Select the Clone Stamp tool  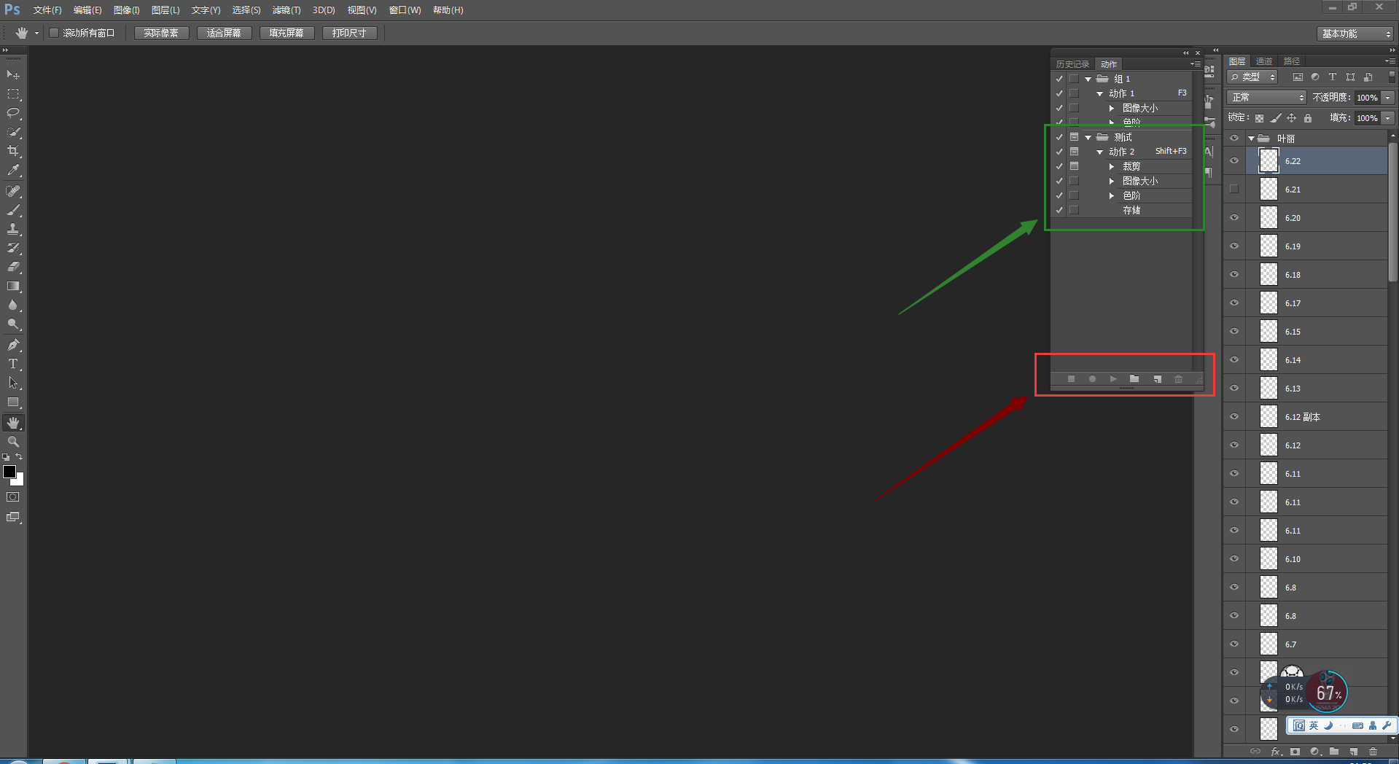click(13, 229)
